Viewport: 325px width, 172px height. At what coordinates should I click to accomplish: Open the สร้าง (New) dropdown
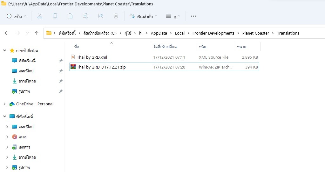pos(17,16)
